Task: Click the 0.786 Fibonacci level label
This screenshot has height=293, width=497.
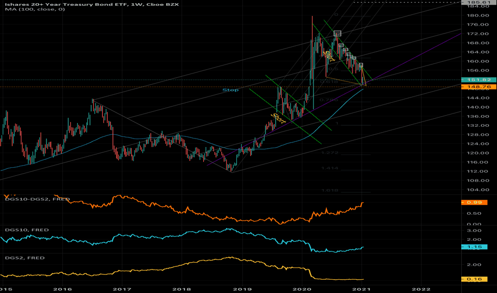Action: [x=329, y=100]
